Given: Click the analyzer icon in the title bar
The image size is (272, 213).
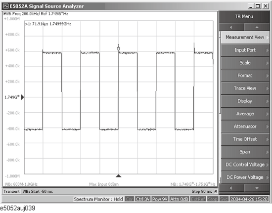Looking at the screenshot, I should pyautogui.click(x=6, y=6).
